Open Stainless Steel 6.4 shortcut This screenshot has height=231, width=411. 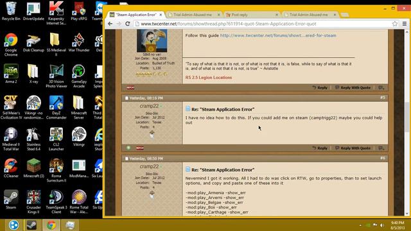pos(33,139)
